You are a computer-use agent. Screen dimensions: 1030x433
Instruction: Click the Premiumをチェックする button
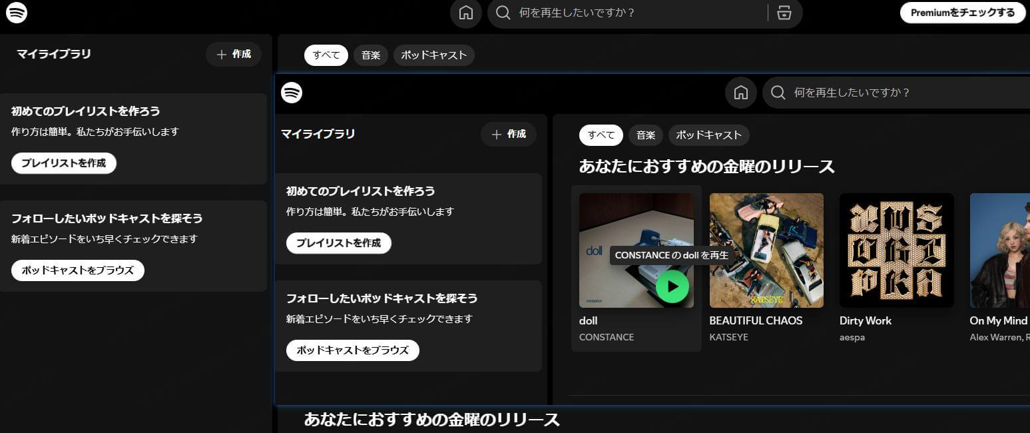(963, 13)
